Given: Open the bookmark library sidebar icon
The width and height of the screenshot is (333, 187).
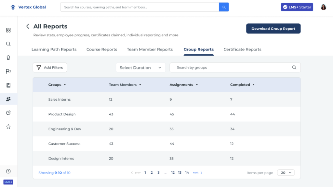Looking at the screenshot, I should coord(8,85).
